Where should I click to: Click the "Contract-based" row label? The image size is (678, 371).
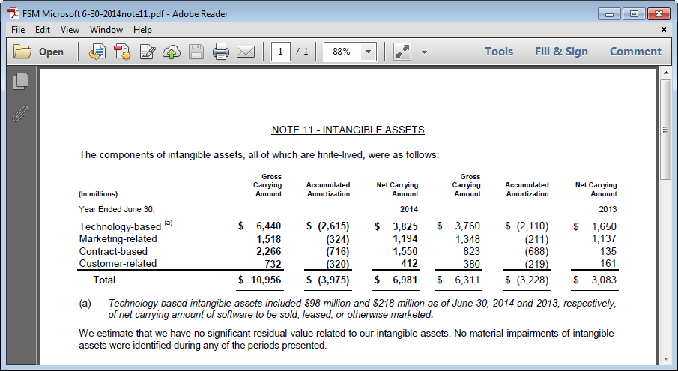(x=113, y=251)
